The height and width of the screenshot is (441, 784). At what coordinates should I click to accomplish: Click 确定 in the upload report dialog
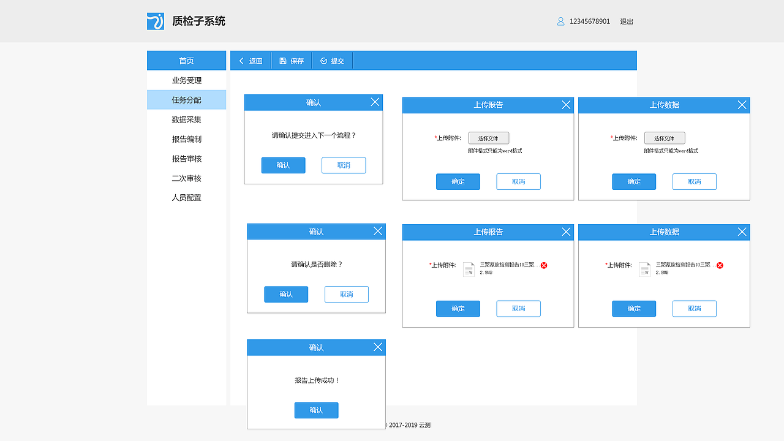coord(458,181)
